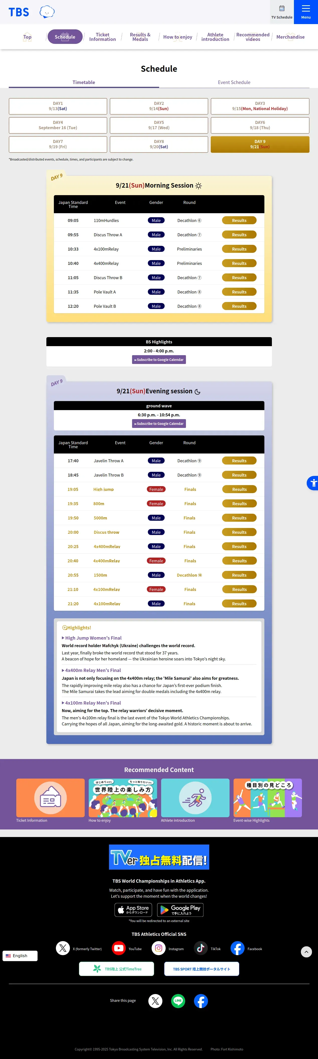View Results for 19:05 High jump
Screen dimensions: 318x1059
pyautogui.click(x=239, y=489)
